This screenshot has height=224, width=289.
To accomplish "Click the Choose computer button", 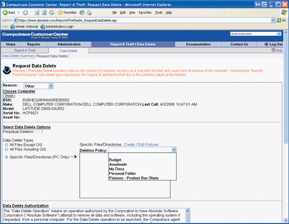I will (9, 96).
